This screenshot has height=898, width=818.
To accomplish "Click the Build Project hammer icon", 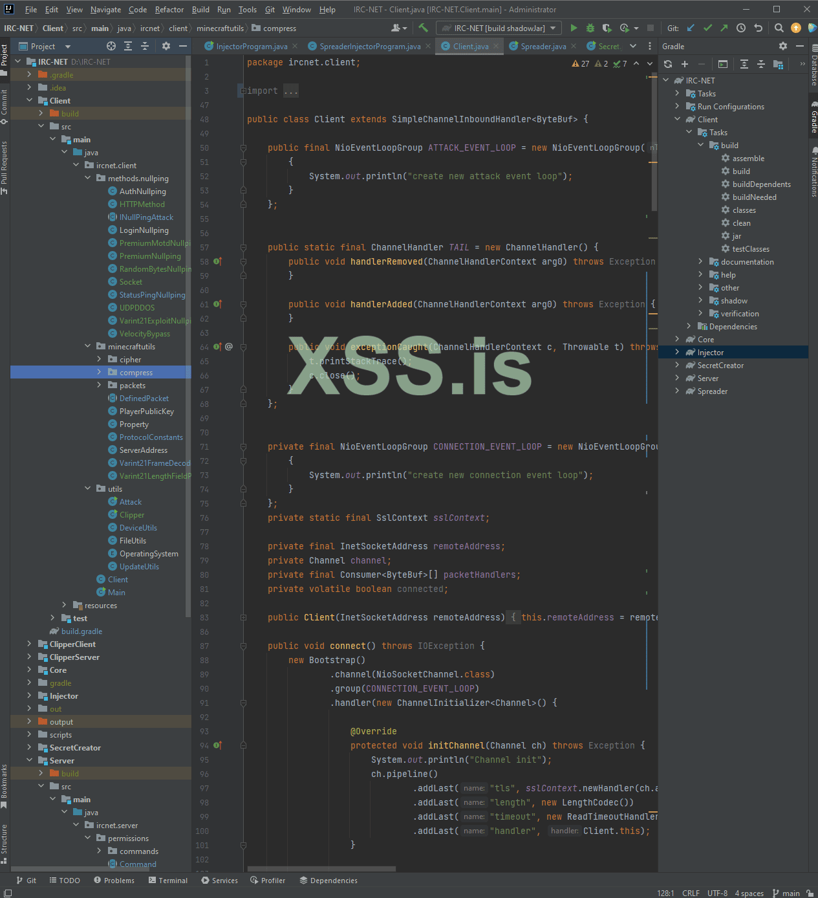I will pyautogui.click(x=424, y=28).
